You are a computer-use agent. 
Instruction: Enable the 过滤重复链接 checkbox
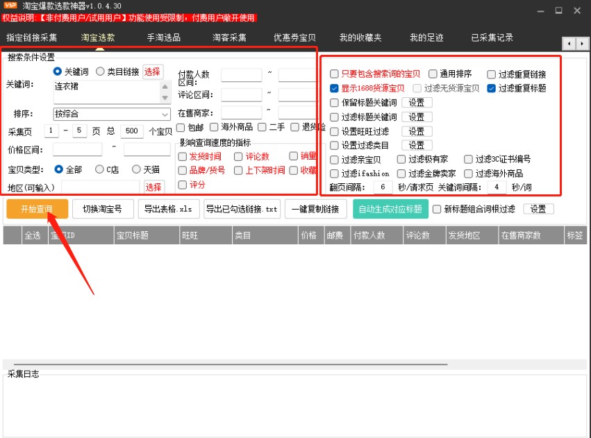[x=491, y=74]
